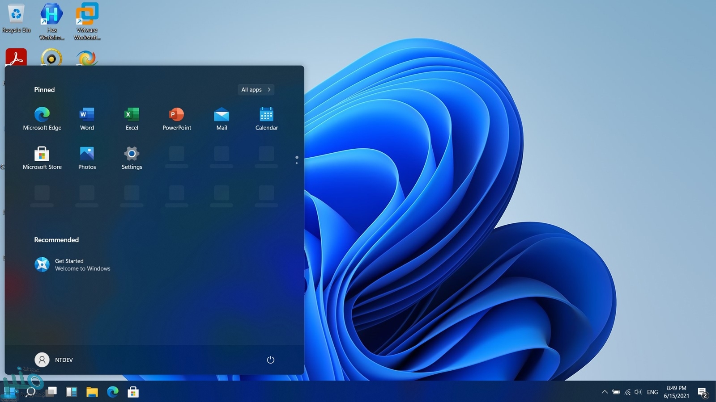Switch the ENG input language indicator

[652, 392]
